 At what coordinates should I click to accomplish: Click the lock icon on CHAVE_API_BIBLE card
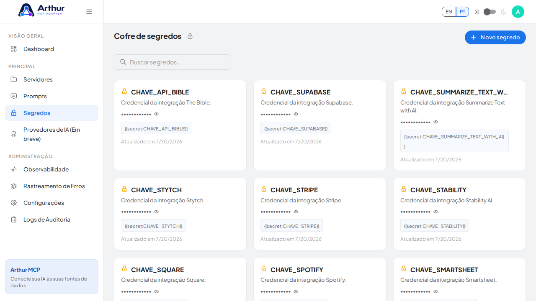(124, 91)
